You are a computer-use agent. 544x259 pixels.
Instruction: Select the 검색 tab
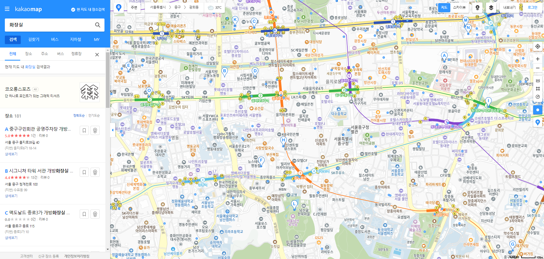pos(13,40)
